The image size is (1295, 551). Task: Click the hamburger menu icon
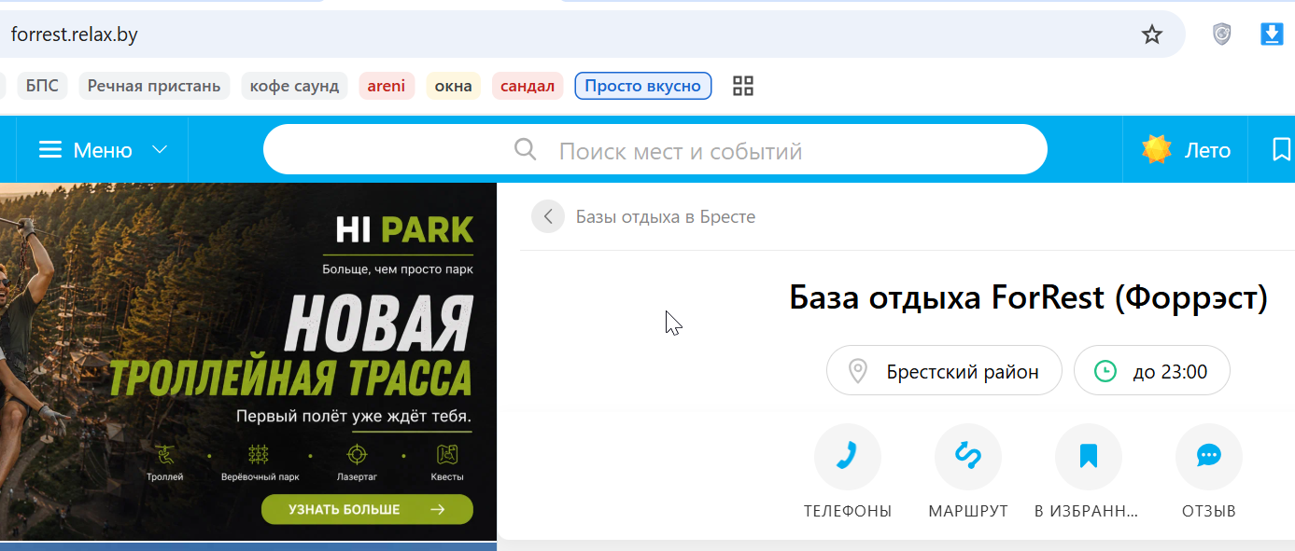coord(50,150)
